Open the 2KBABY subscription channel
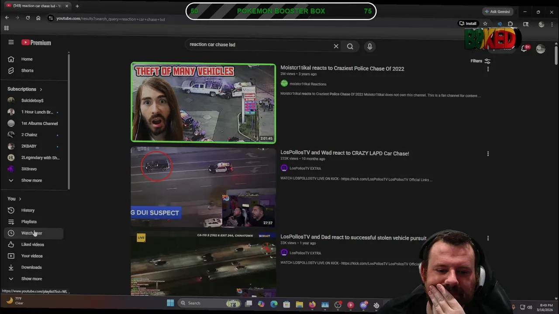 (x=34, y=146)
